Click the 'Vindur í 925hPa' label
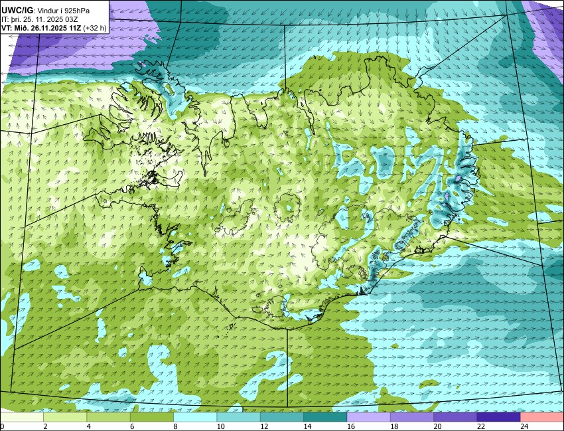 (62, 11)
